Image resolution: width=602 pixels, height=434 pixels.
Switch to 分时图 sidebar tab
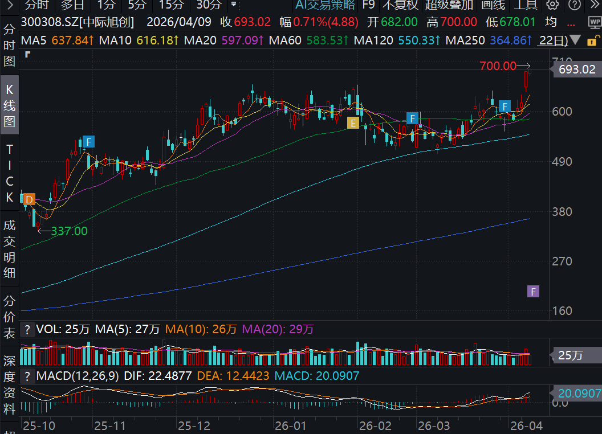tap(9, 45)
